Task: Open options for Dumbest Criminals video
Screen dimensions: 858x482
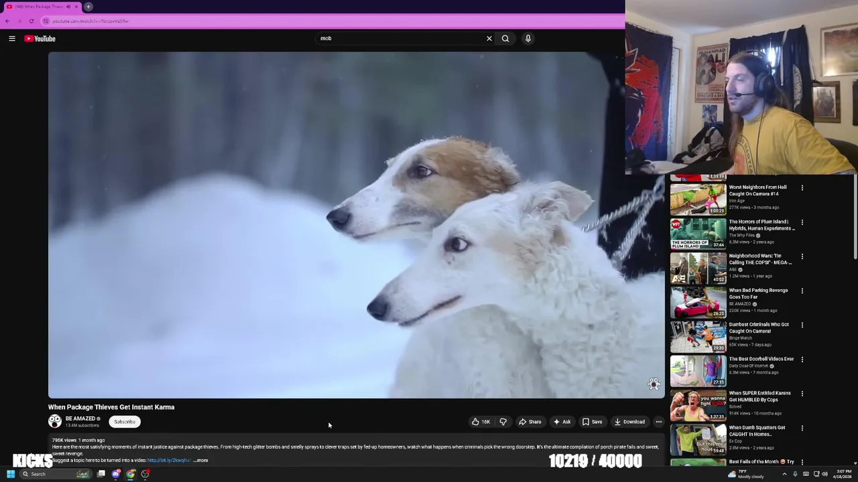Action: (802, 325)
